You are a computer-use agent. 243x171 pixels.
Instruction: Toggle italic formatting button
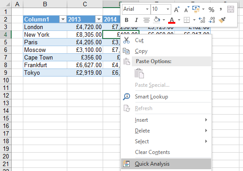point(136,20)
